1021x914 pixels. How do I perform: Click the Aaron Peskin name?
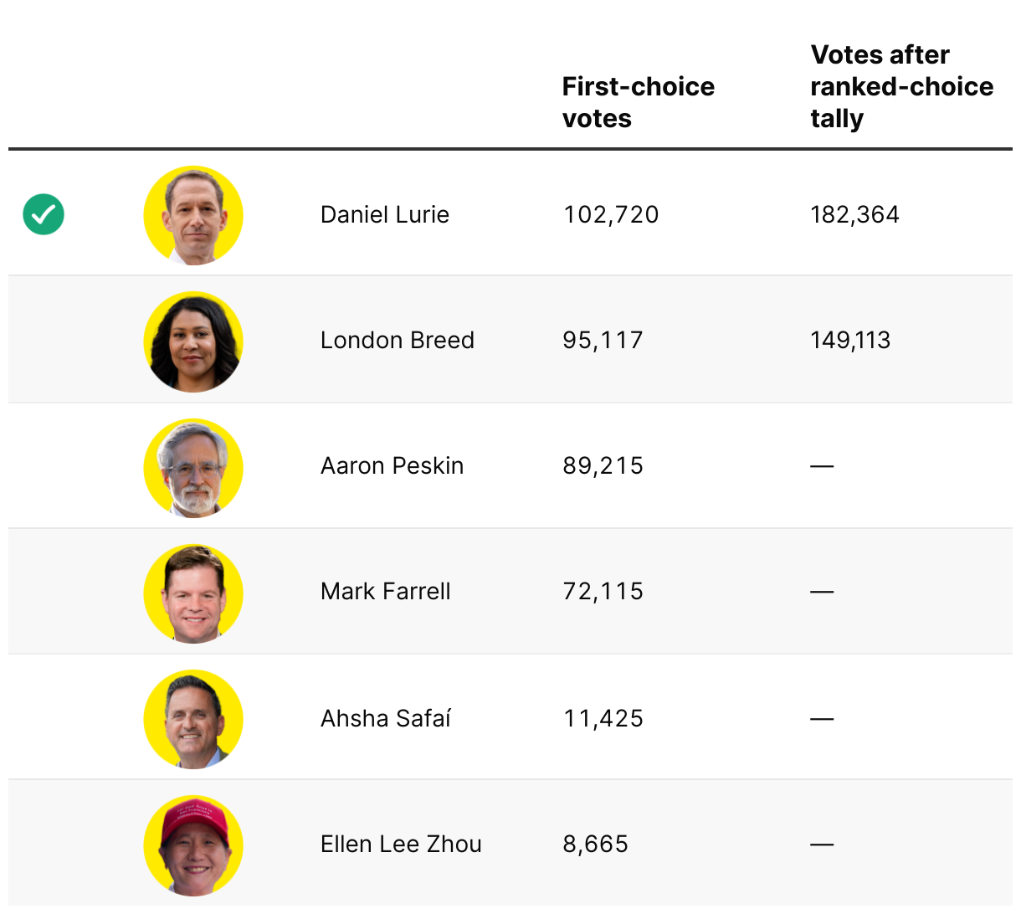click(x=392, y=466)
